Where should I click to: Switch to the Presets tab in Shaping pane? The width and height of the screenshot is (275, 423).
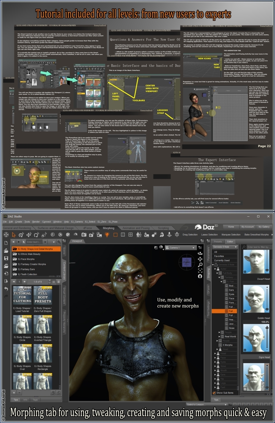pos(218,241)
